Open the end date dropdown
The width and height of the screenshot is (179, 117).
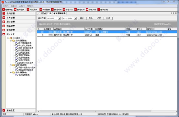[75, 18]
